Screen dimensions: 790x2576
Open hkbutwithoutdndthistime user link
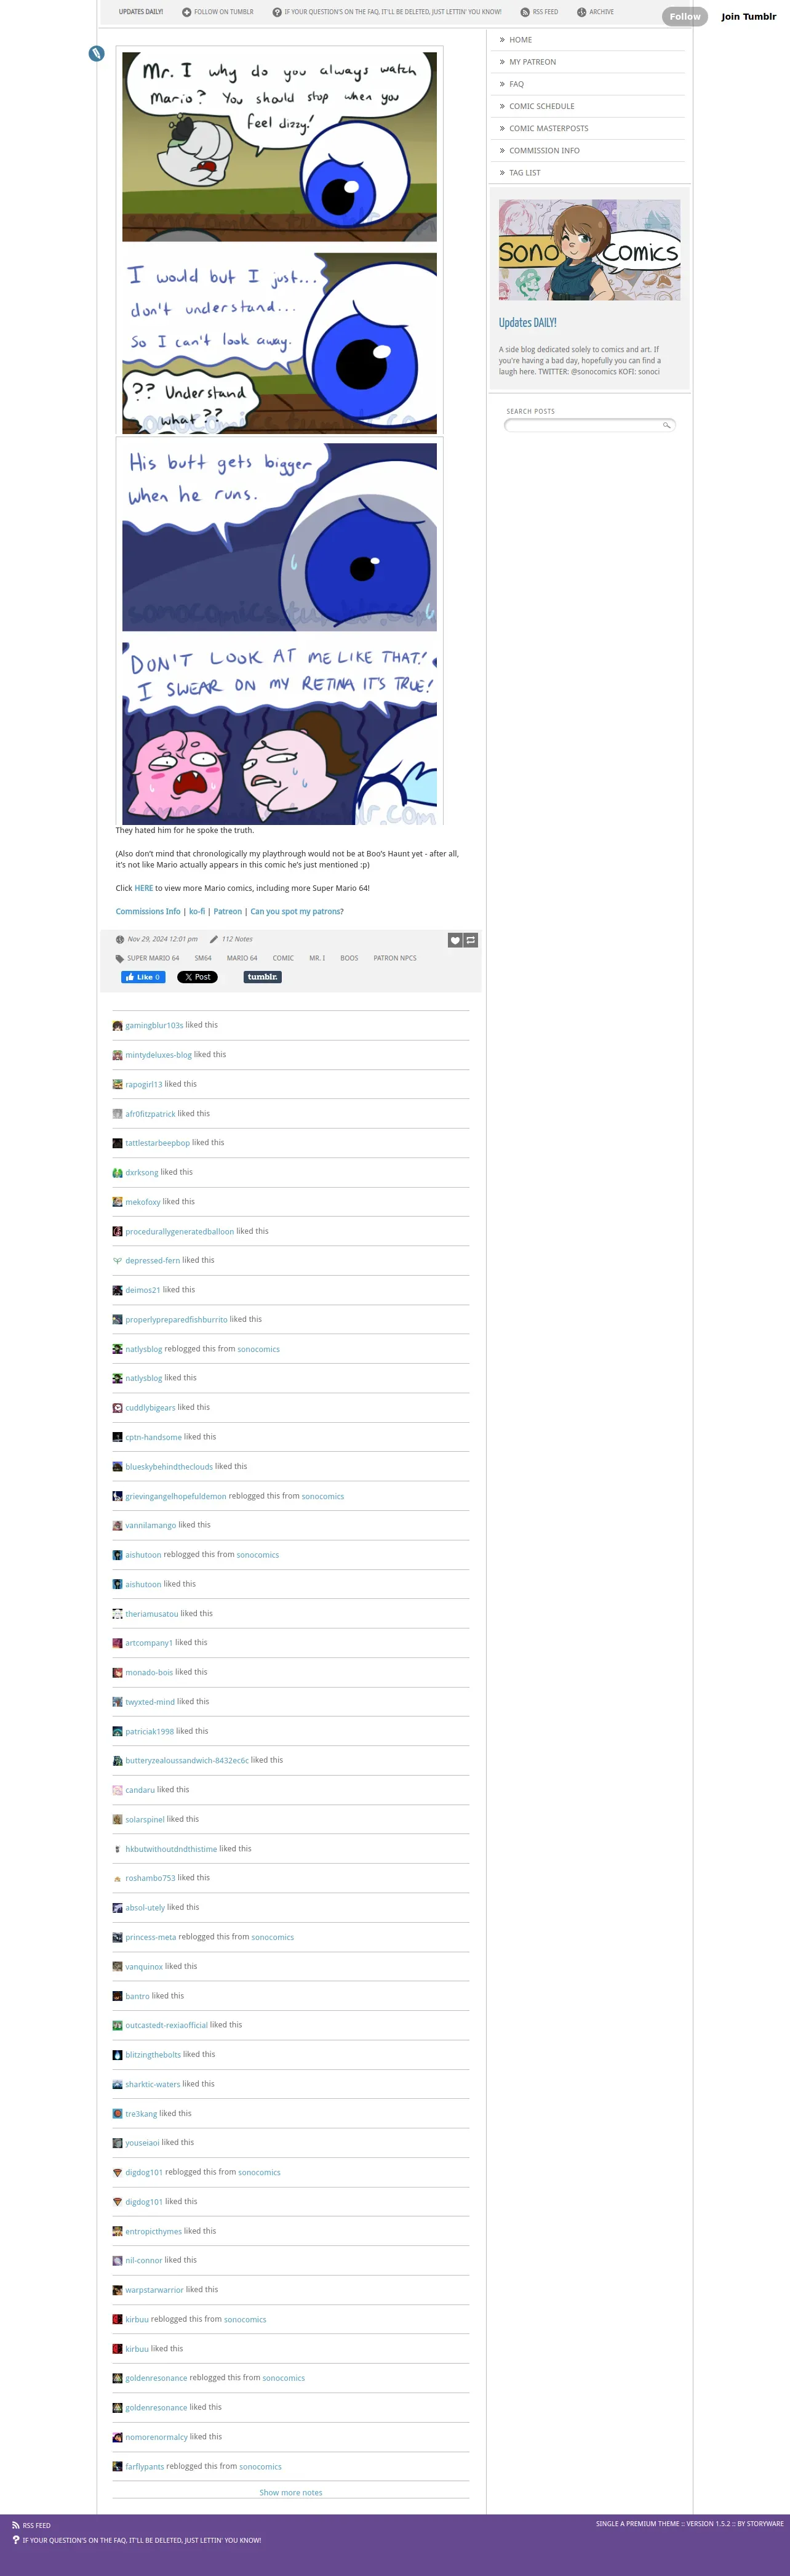tap(171, 1849)
